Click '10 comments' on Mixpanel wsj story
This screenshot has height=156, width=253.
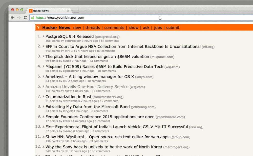click(107, 71)
